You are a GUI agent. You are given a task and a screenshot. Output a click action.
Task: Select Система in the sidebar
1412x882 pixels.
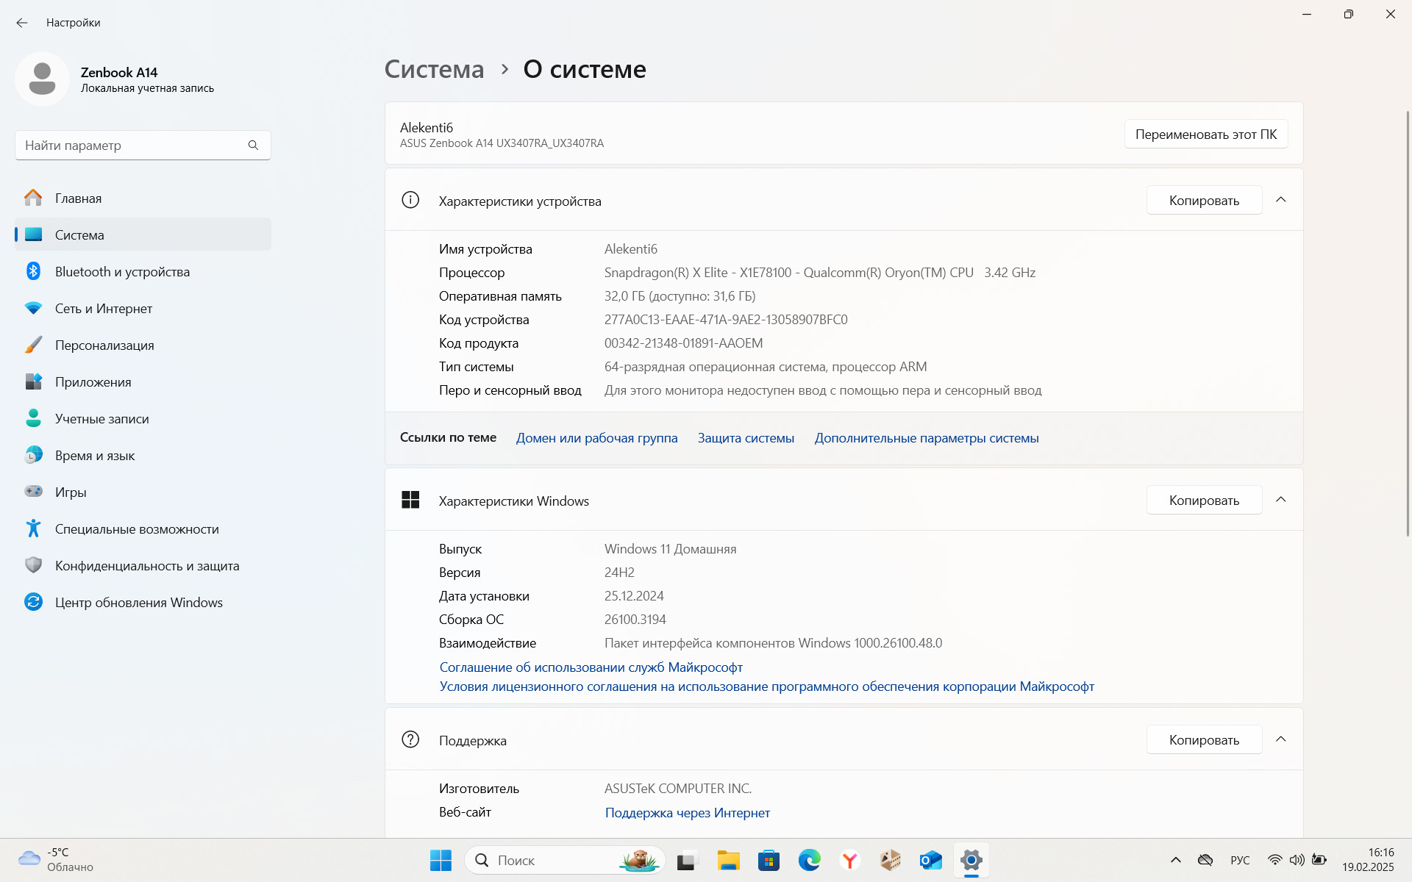pos(143,235)
